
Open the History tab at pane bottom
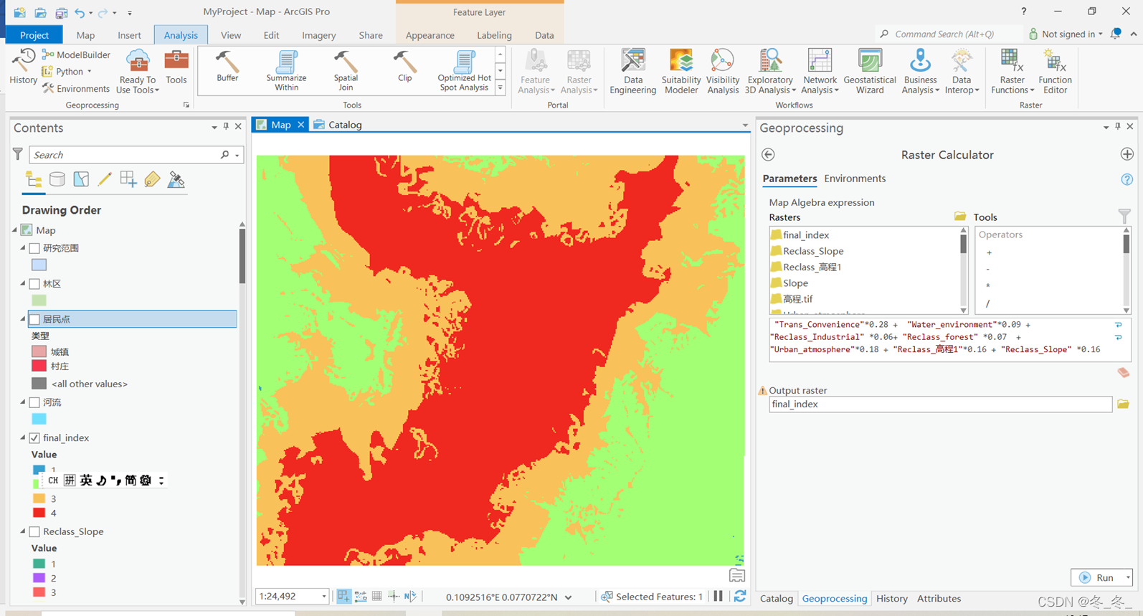(891, 598)
